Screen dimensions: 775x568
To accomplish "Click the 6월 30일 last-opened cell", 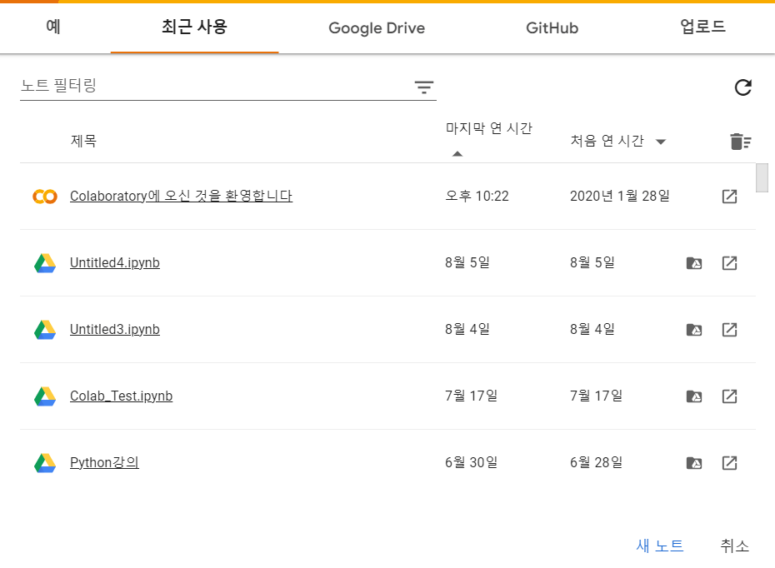I will pyautogui.click(x=471, y=463).
